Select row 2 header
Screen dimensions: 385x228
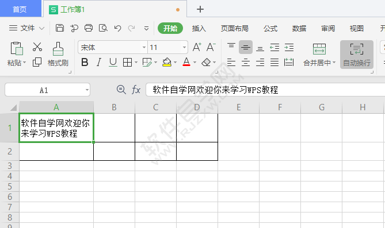(x=10, y=152)
